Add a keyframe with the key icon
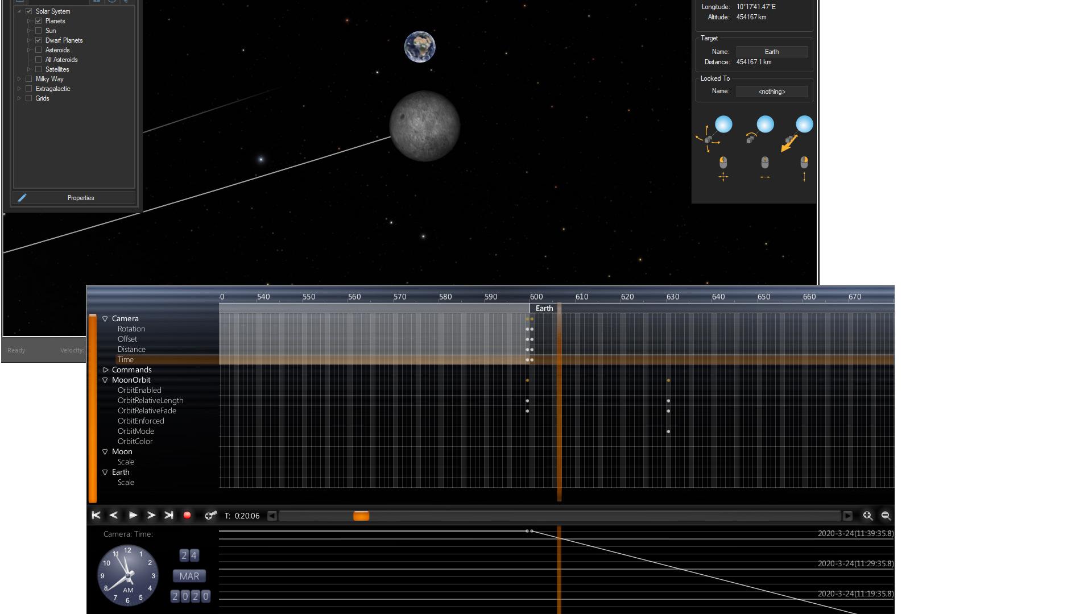1092x614 pixels. pyautogui.click(x=210, y=515)
